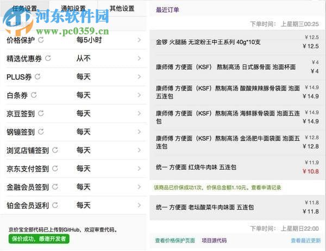Select the 其他设置 tab

click(122, 8)
